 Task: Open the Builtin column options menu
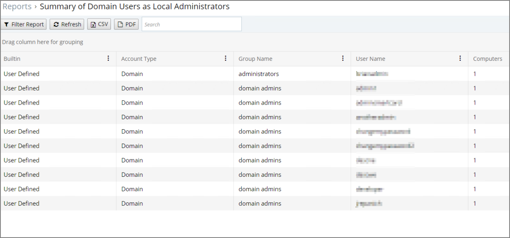[108, 59]
